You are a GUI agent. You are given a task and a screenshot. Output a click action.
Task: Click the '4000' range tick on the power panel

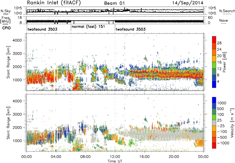(17, 40)
